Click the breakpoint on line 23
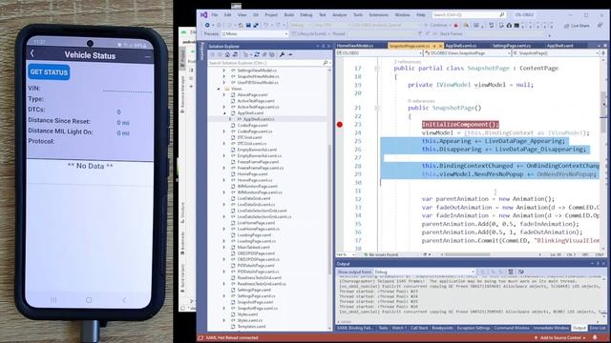611x343 pixels. point(340,125)
